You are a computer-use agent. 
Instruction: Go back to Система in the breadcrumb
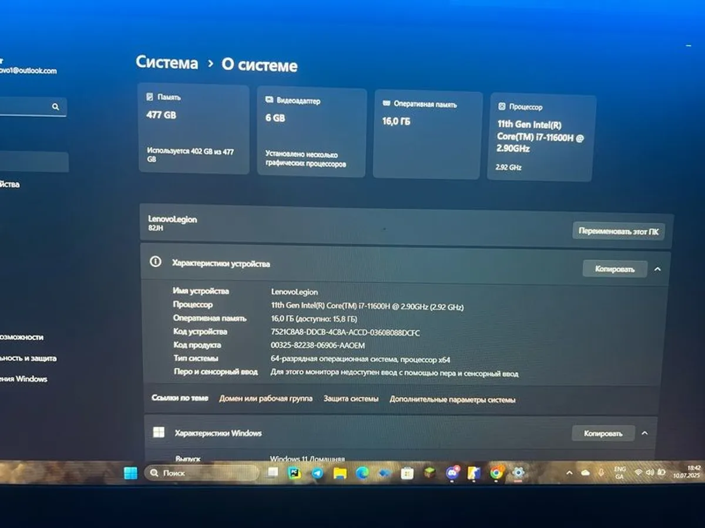pyautogui.click(x=167, y=62)
